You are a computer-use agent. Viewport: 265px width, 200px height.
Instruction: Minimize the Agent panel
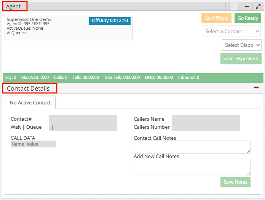pyautogui.click(x=247, y=6)
